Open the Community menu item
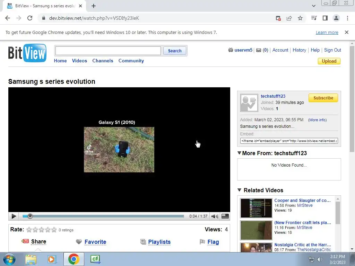 (131, 61)
